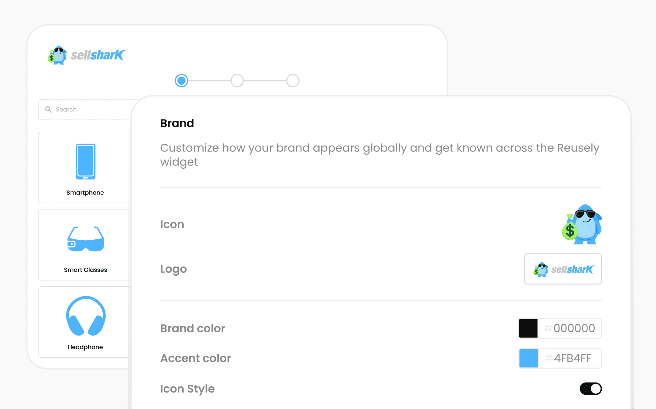Click the sellshark wordmark in header
The image size is (656, 409).
[98, 55]
